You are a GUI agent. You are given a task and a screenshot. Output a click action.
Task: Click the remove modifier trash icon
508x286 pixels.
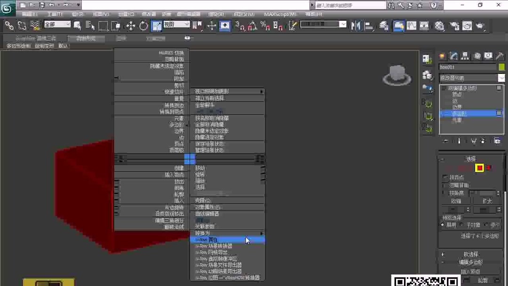tap(483, 141)
